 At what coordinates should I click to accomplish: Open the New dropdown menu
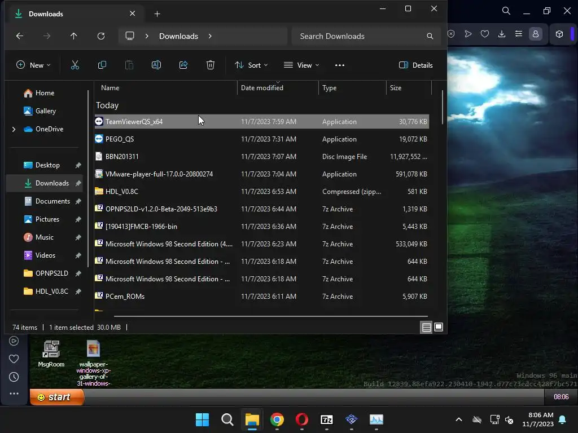coord(33,65)
